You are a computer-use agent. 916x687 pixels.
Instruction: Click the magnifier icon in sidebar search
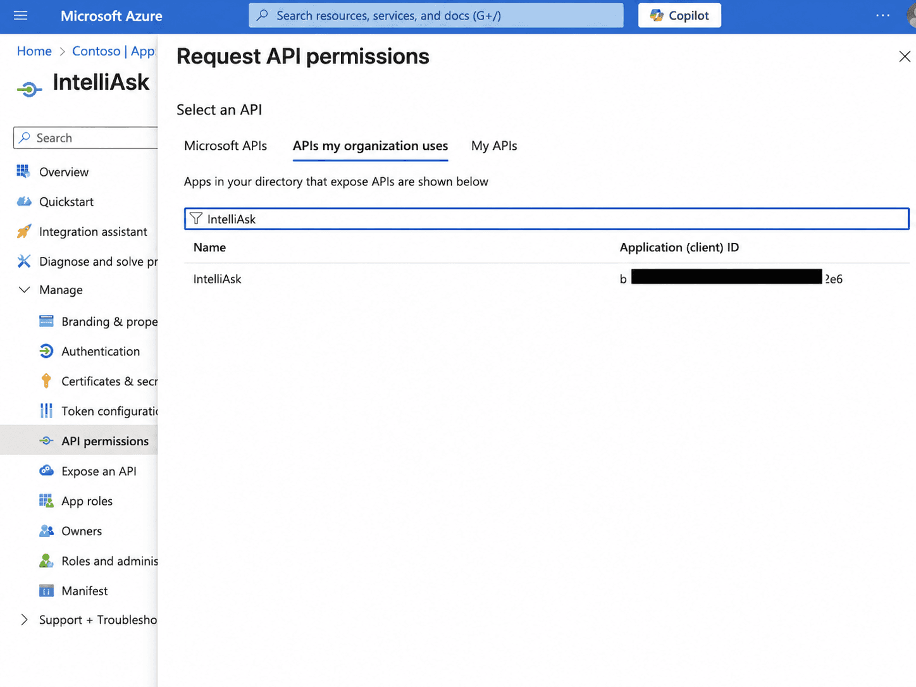coord(25,137)
